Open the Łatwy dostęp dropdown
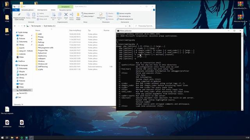 point(88,16)
